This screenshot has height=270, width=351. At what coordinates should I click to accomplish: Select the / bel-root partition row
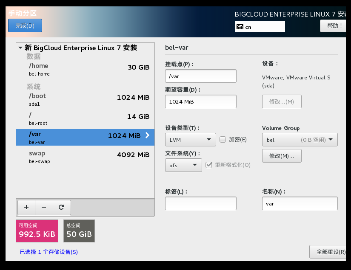(x=85, y=118)
